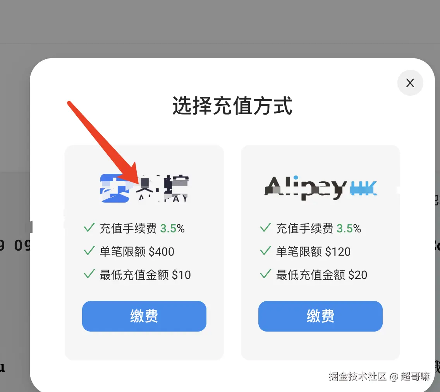Viewport: 440px width, 392px height.
Task: Click the 最低充值金额 $20 text
Action: click(321, 275)
